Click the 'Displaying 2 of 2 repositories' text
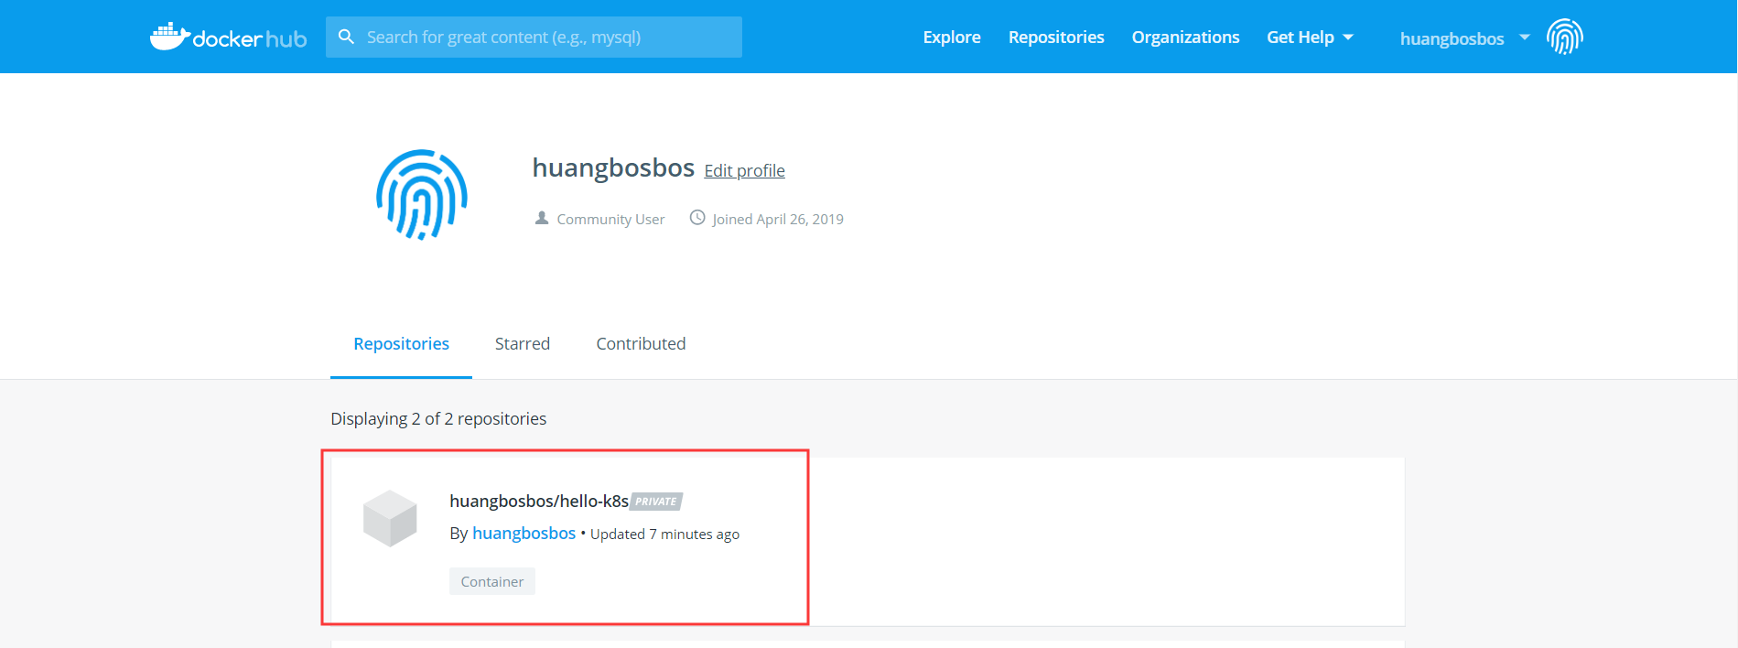This screenshot has width=1738, height=648. 438,418
